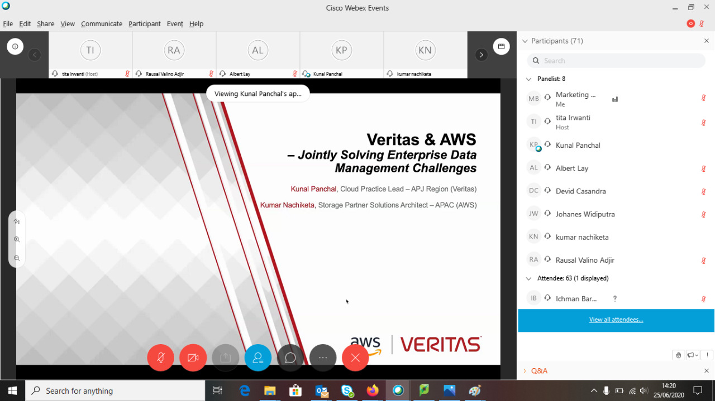Open the Communicate menu
The image size is (715, 401).
pos(102,24)
